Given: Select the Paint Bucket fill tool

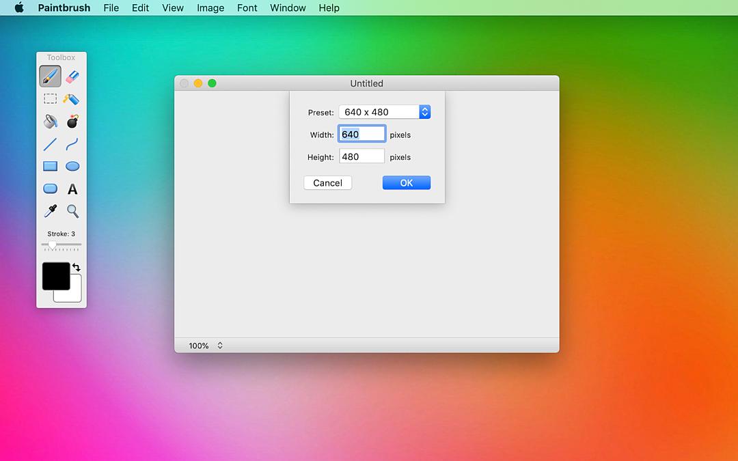Looking at the screenshot, I should pyautogui.click(x=51, y=122).
